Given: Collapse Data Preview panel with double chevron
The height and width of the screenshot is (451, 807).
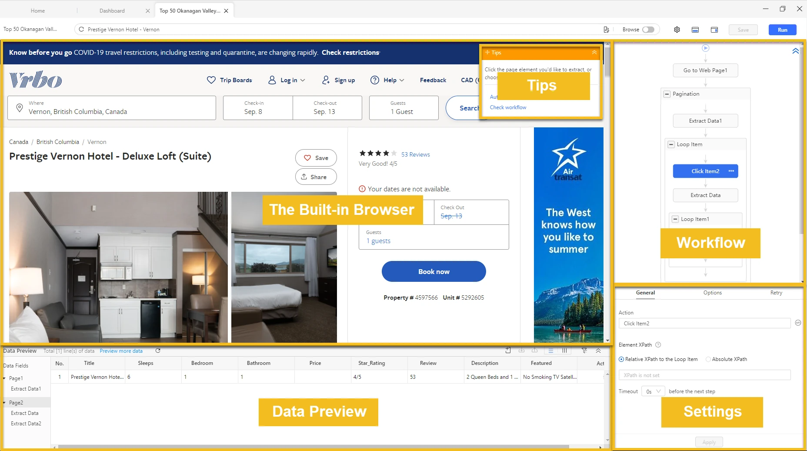Looking at the screenshot, I should [598, 351].
